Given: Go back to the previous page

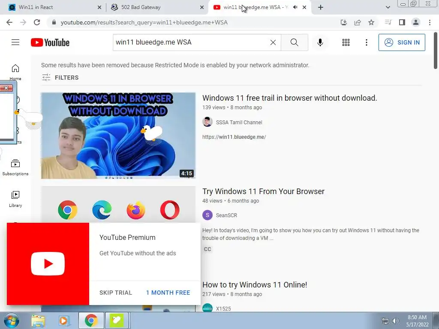Looking at the screenshot, I should pos(9,22).
